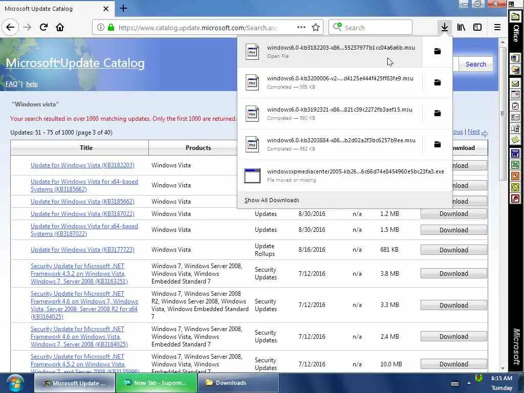Open containing folder for kb3200006 download
The width and height of the screenshot is (524, 393).
pyautogui.click(x=437, y=82)
